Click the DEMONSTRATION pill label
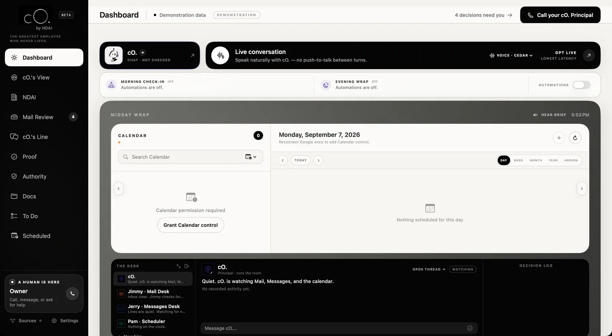 coord(237,15)
